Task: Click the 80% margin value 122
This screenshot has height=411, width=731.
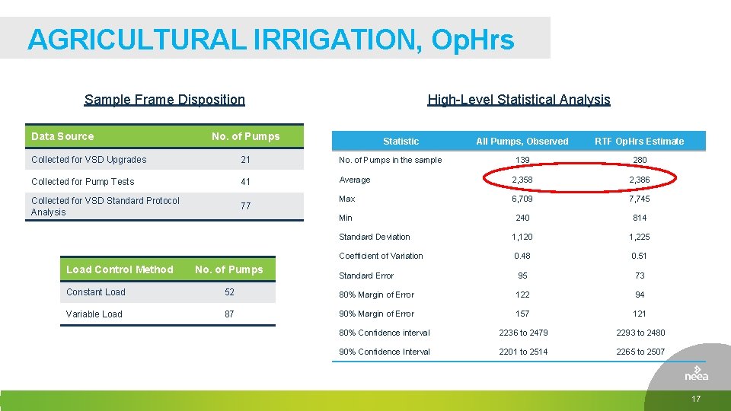Action: 522,295
